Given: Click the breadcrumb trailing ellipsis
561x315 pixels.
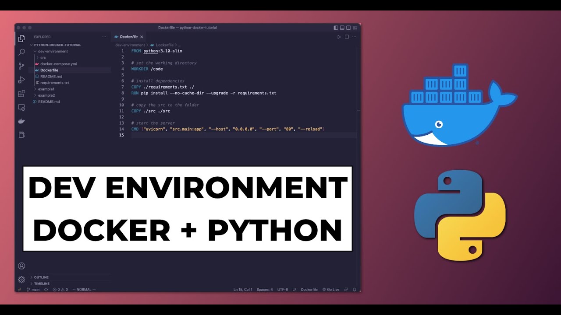Looking at the screenshot, I should 180,45.
